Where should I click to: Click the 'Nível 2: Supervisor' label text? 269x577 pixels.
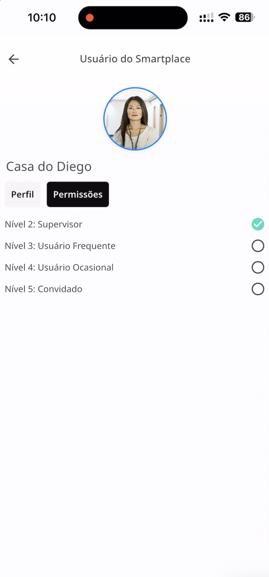pyautogui.click(x=44, y=224)
